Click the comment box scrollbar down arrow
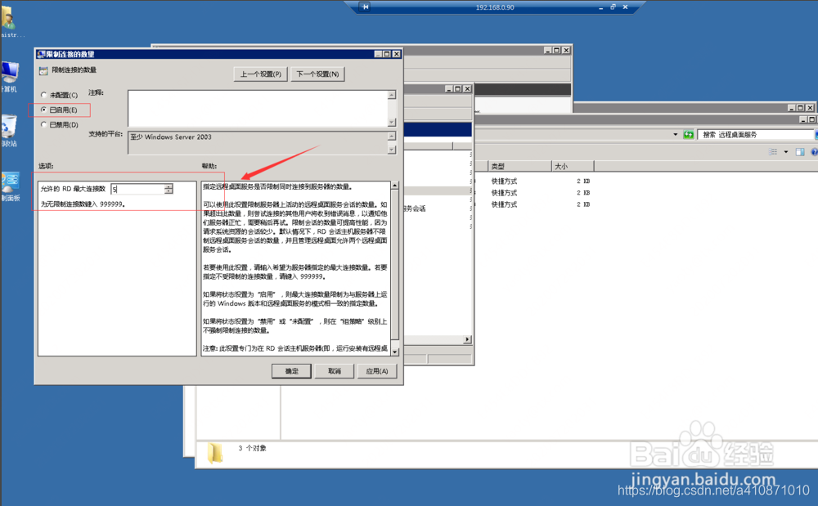This screenshot has width=818, height=506. (x=392, y=123)
